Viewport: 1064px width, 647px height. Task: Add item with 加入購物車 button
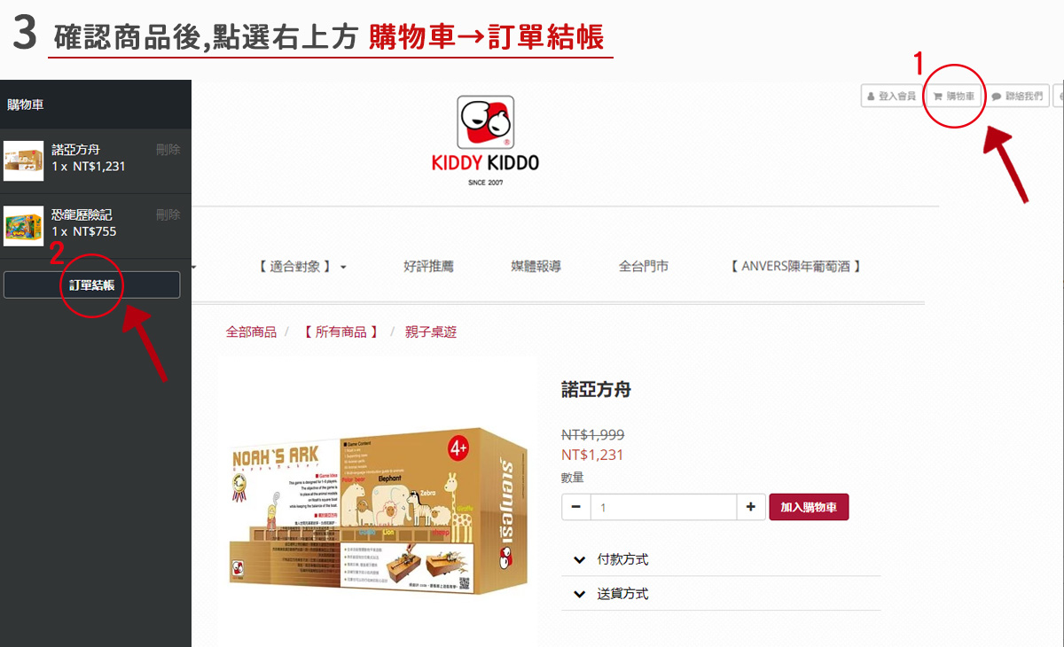[809, 507]
